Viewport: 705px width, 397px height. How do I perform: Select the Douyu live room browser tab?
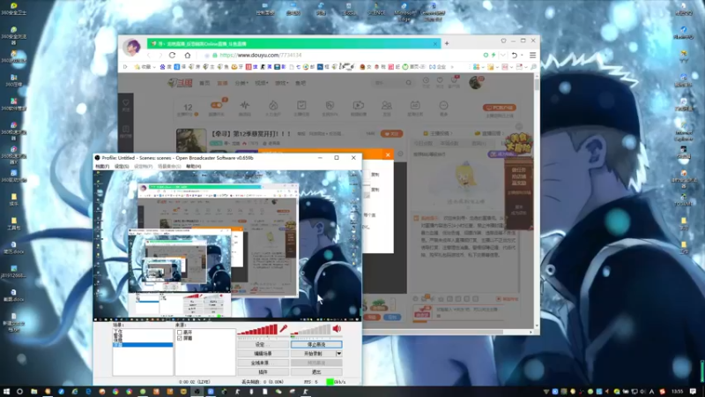293,43
